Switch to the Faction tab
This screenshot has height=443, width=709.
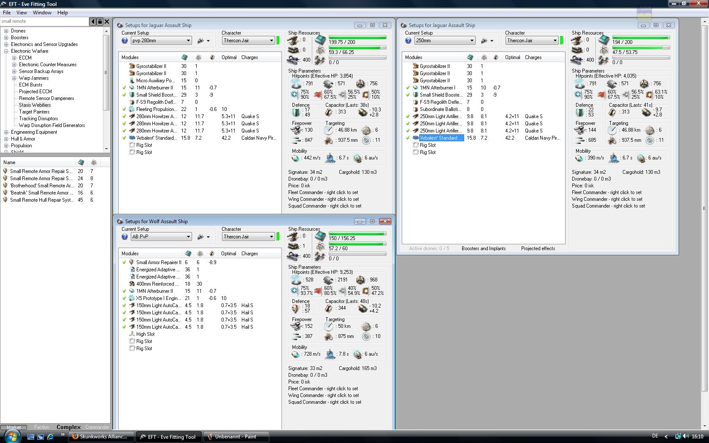[42, 427]
